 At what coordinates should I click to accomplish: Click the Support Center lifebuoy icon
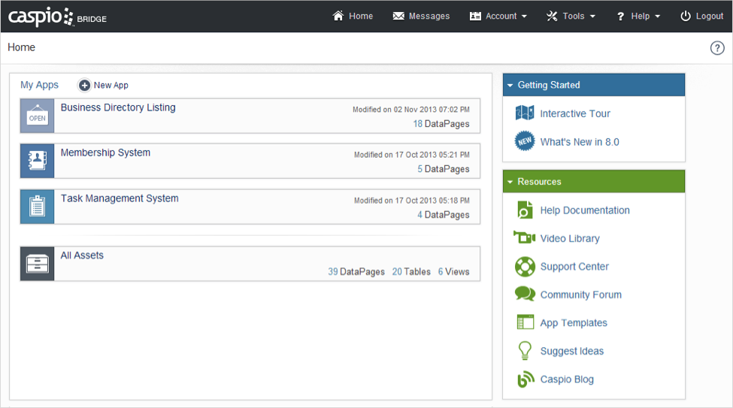[x=524, y=267]
